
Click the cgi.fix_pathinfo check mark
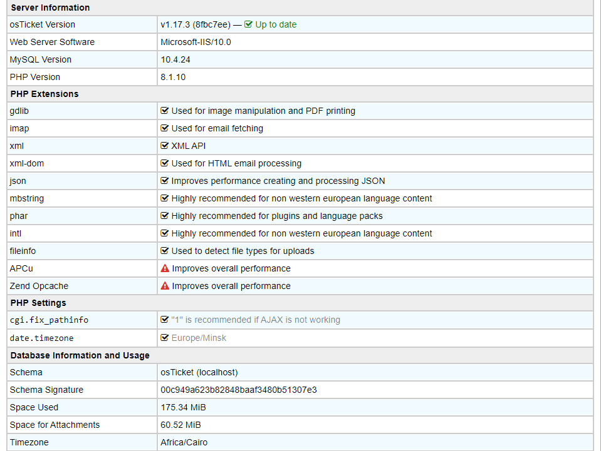coord(165,320)
